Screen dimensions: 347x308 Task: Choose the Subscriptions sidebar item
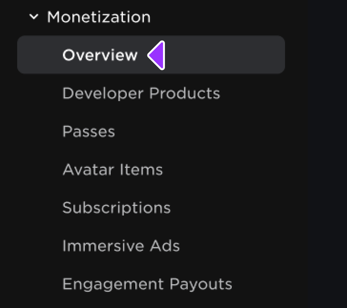click(x=116, y=208)
